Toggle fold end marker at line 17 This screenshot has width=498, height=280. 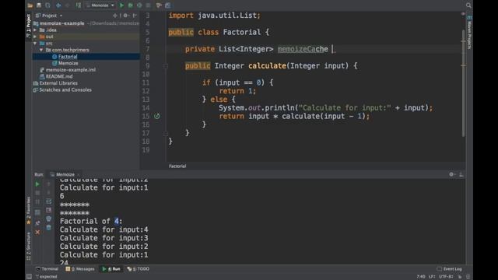click(x=166, y=133)
